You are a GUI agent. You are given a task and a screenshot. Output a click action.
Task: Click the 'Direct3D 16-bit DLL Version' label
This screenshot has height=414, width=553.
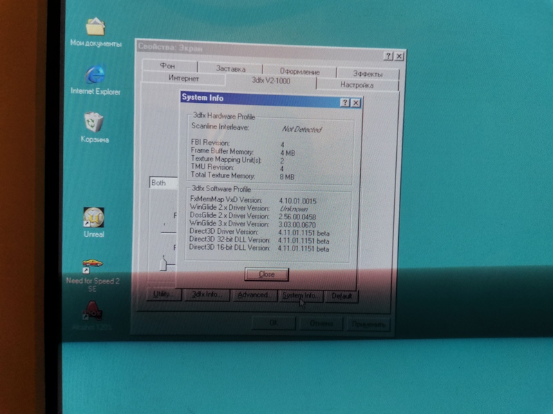click(229, 248)
